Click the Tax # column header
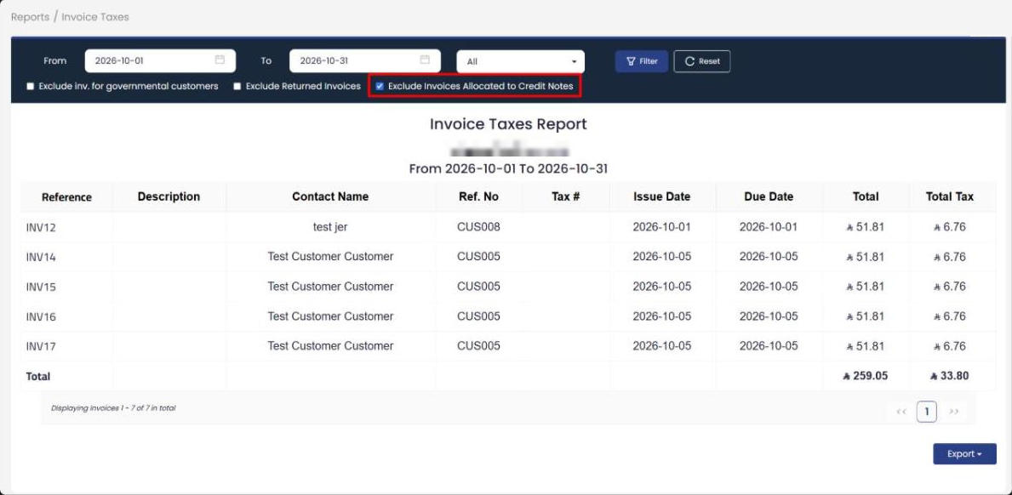This screenshot has height=495, width=1012. pyautogui.click(x=565, y=196)
